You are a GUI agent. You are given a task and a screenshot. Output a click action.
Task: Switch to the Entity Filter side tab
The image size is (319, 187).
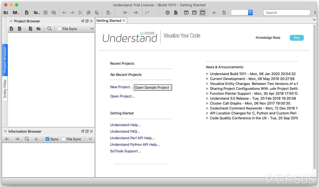pyautogui.click(x=5, y=89)
